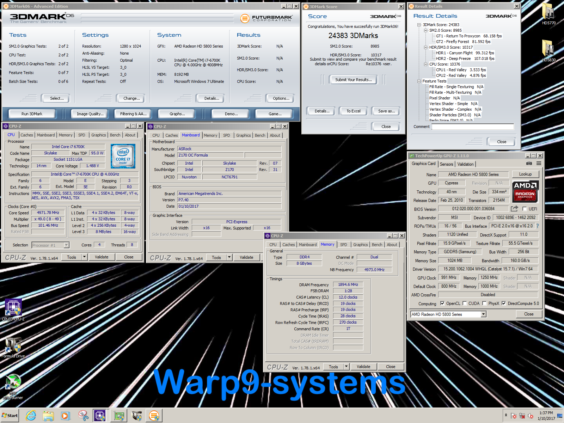This screenshot has height=423, width=564.
Task: Select CPUID CPU-Z desktop shortcut
Action: click(x=13, y=309)
